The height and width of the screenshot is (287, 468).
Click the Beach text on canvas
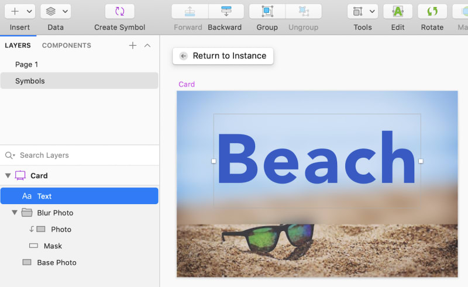tap(316, 157)
